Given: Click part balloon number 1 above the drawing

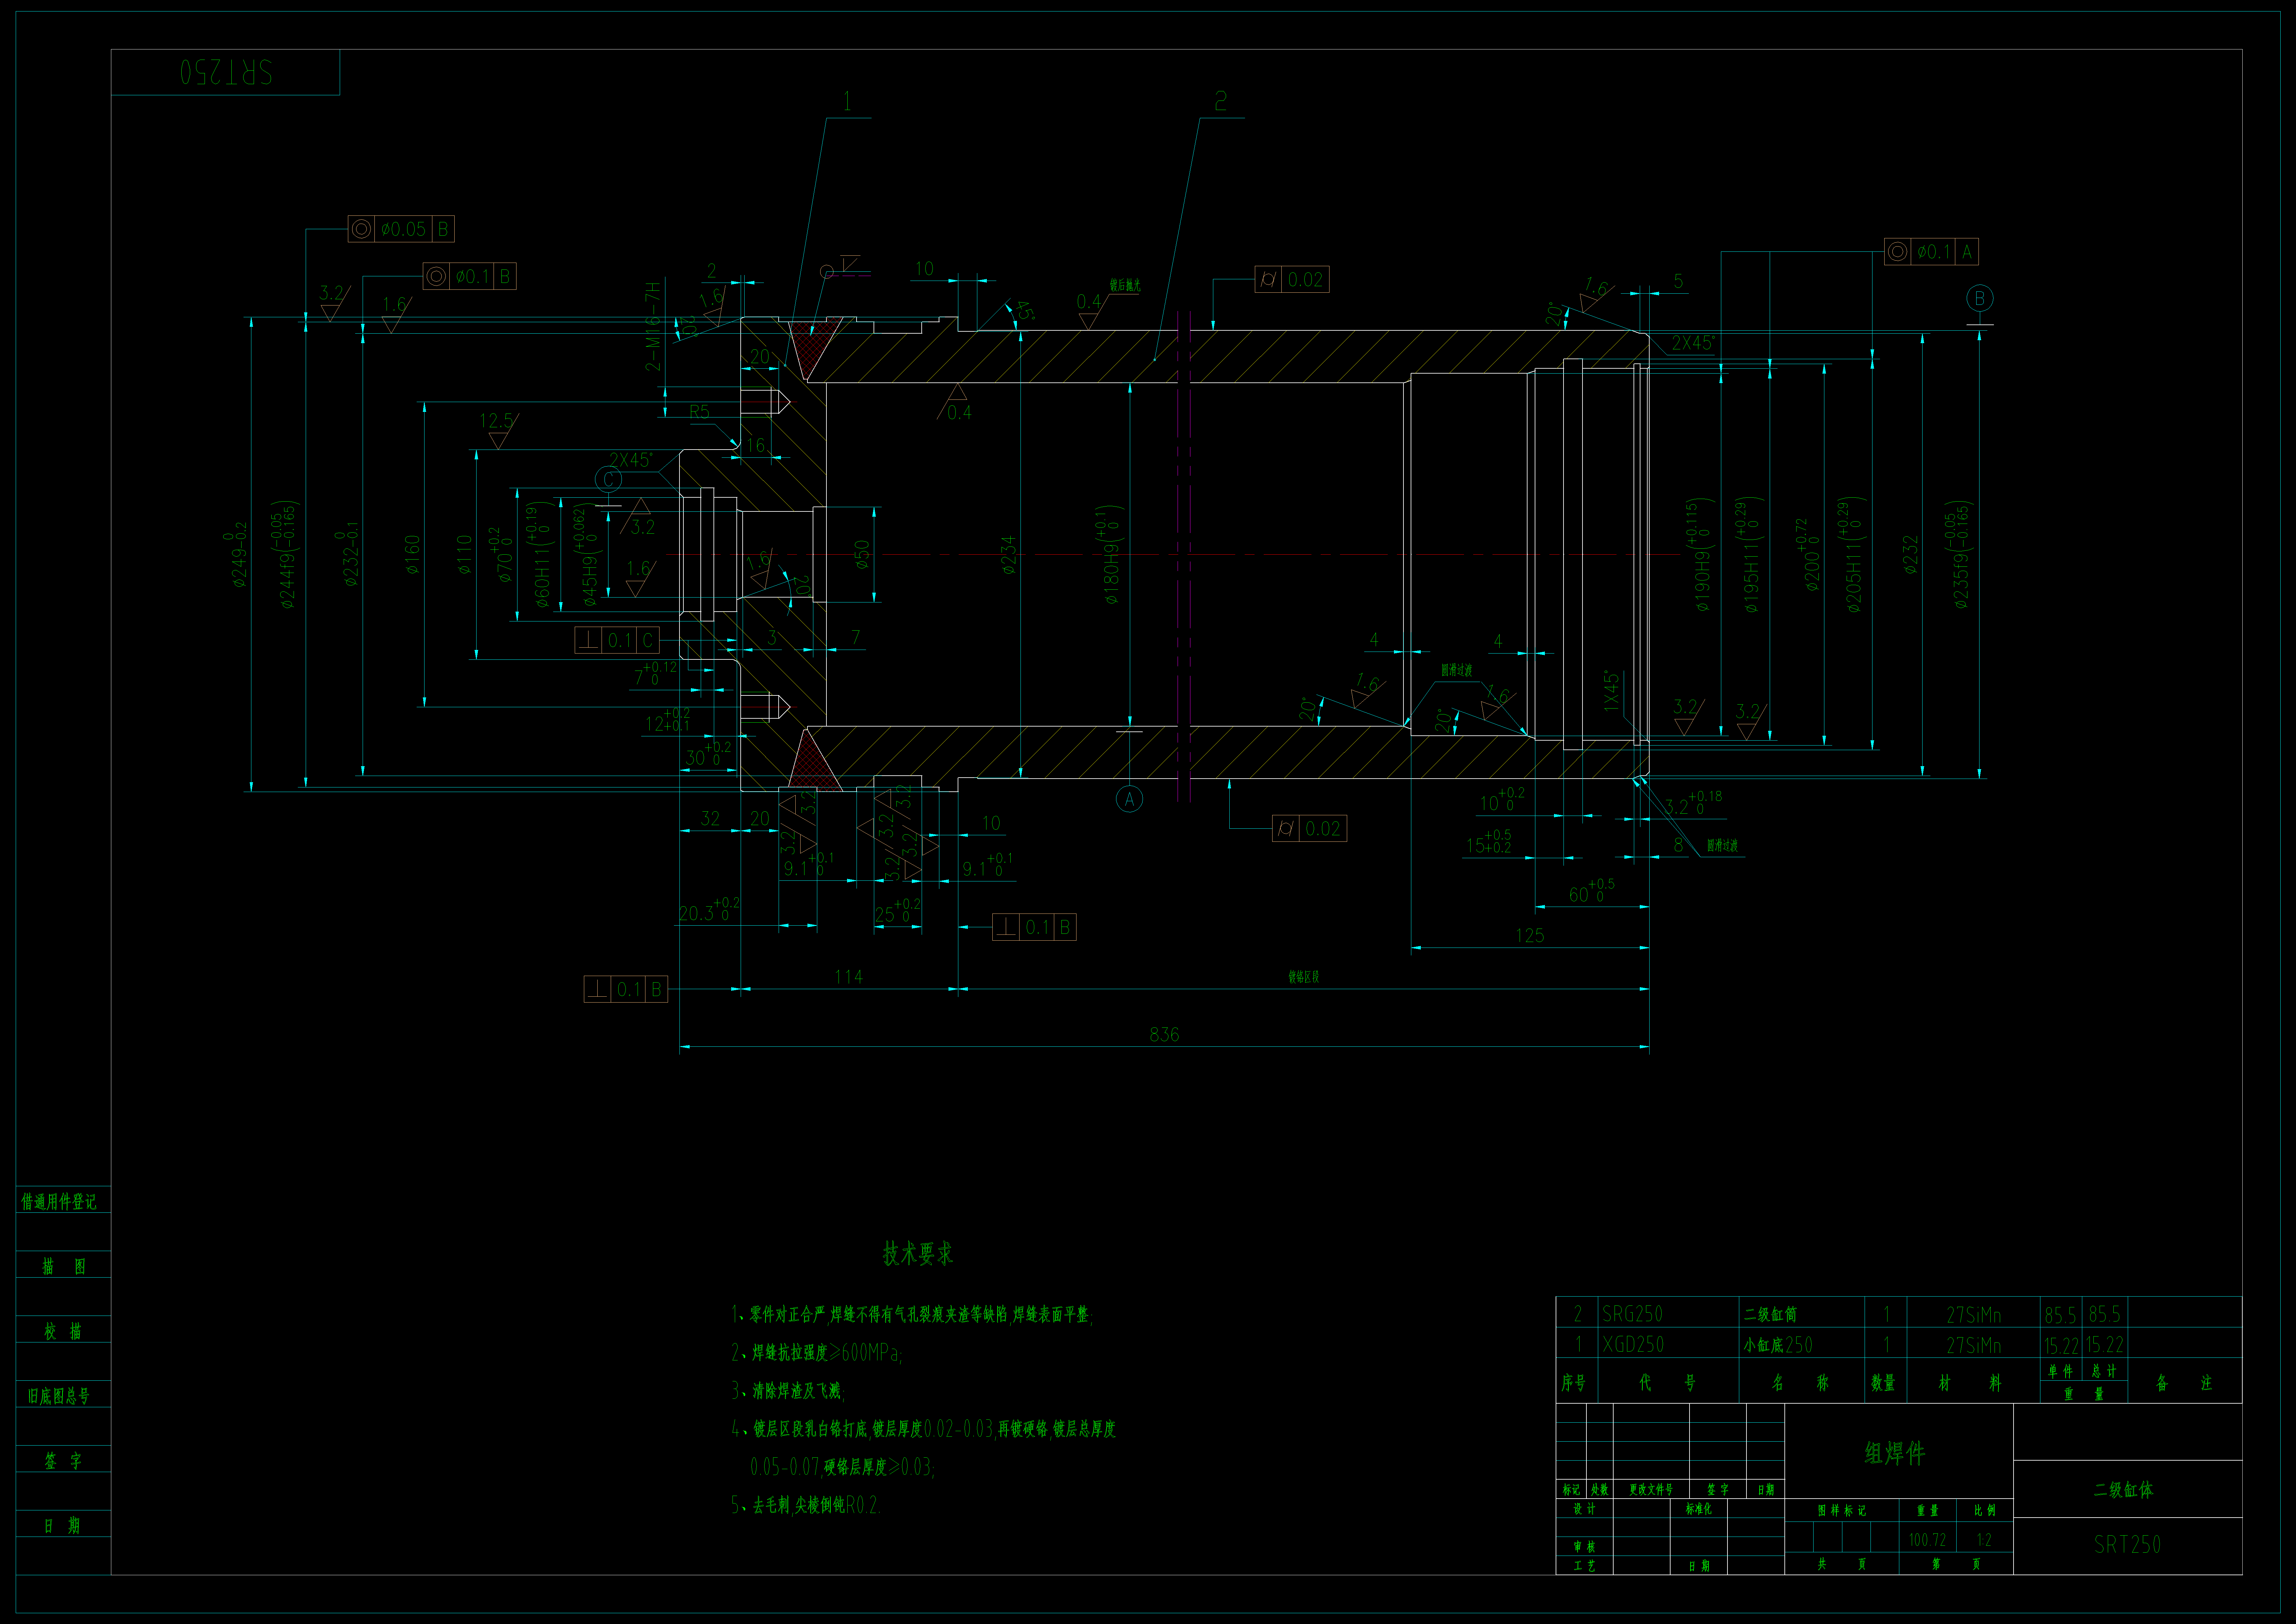Looking at the screenshot, I should pyautogui.click(x=847, y=101).
